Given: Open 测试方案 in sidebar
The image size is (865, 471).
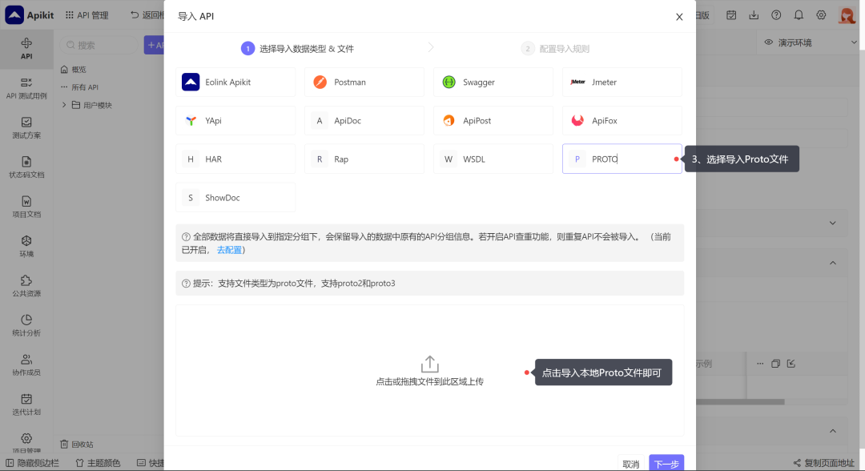Looking at the screenshot, I should tap(26, 128).
